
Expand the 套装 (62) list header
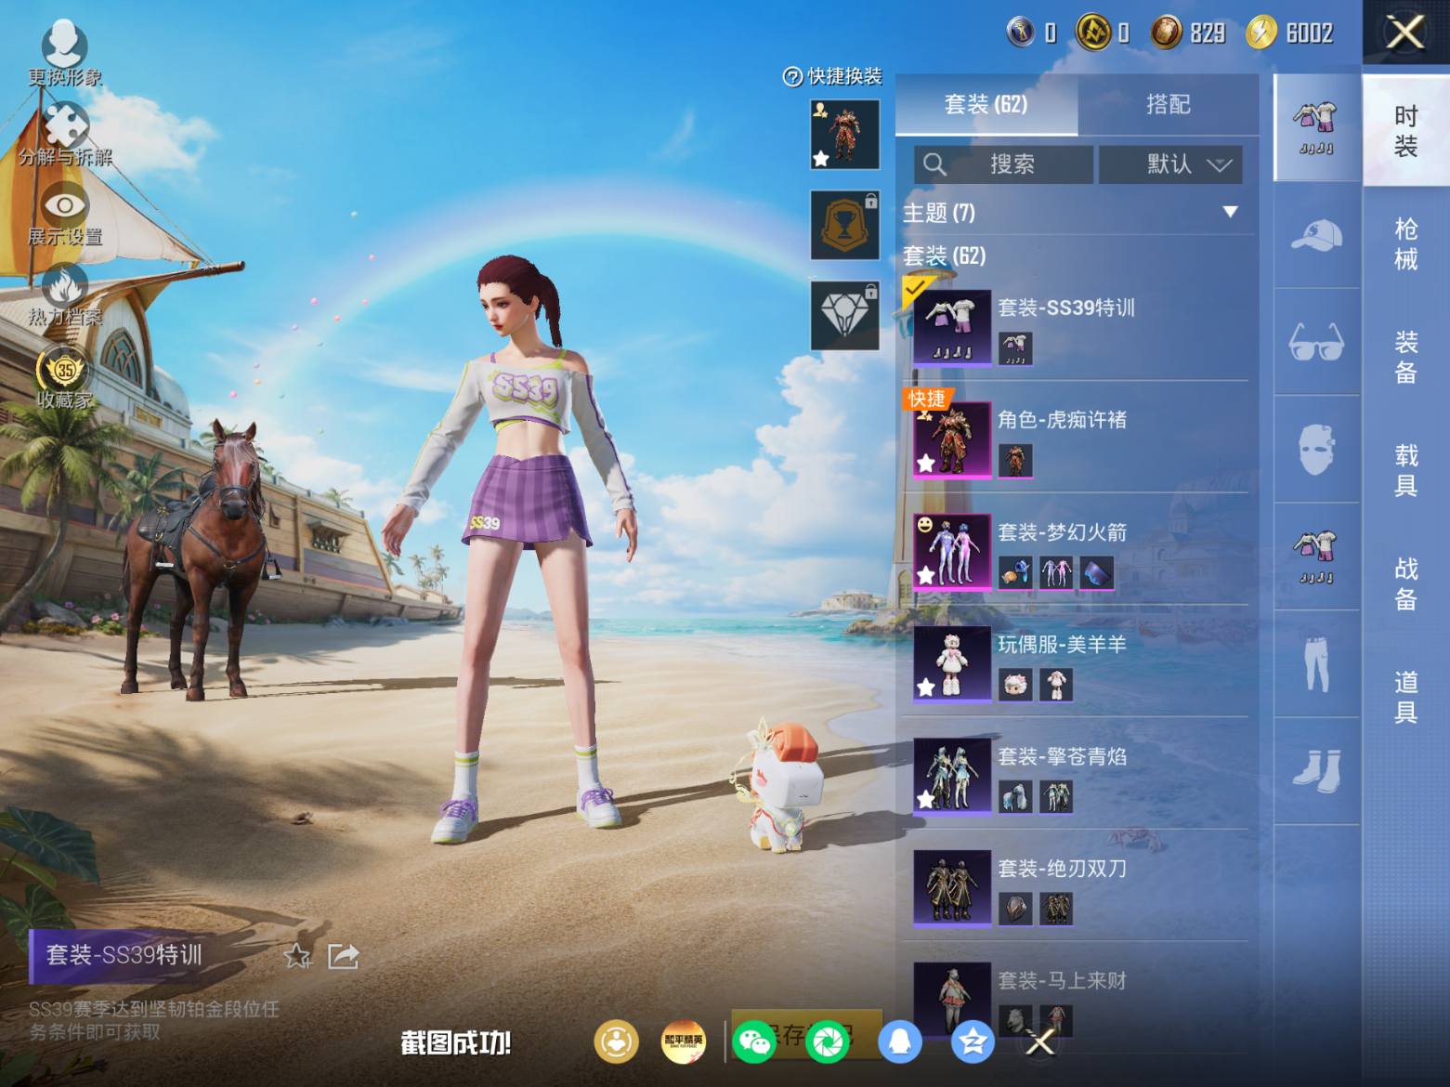[x=945, y=255]
